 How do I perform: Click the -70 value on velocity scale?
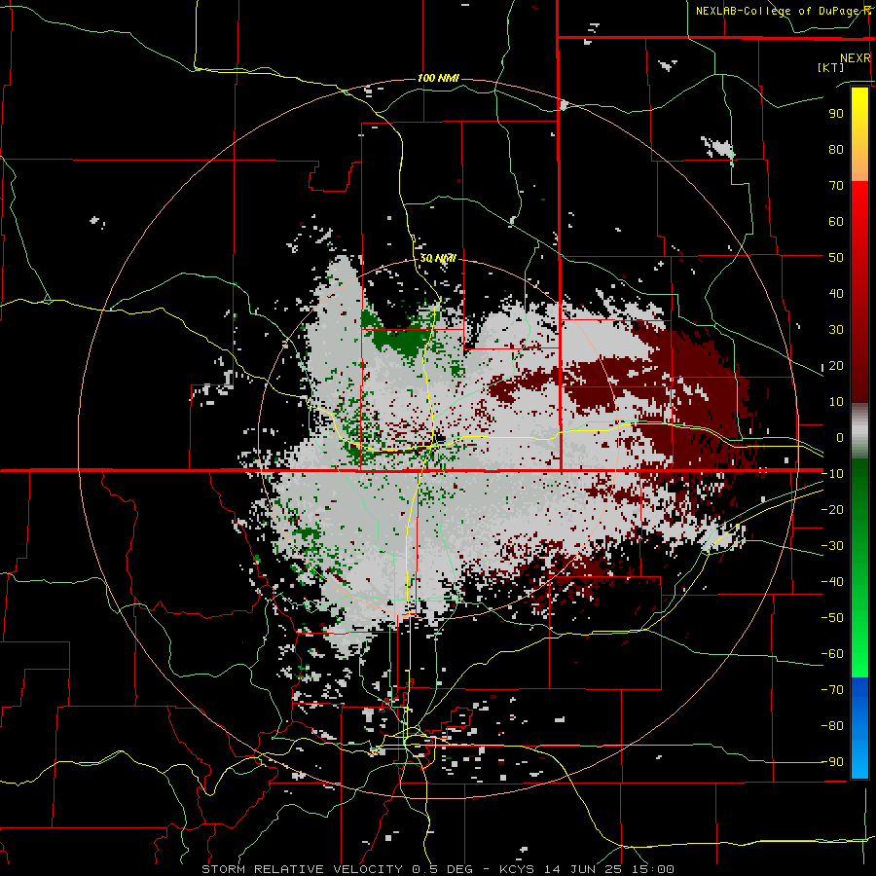tap(832, 690)
